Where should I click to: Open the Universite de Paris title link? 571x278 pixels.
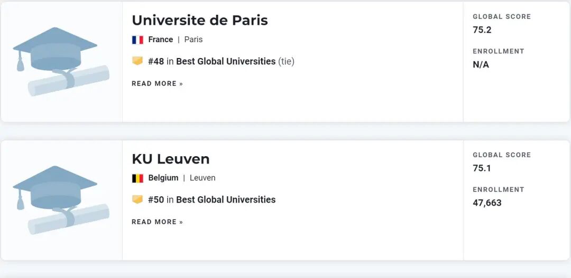[x=199, y=20]
